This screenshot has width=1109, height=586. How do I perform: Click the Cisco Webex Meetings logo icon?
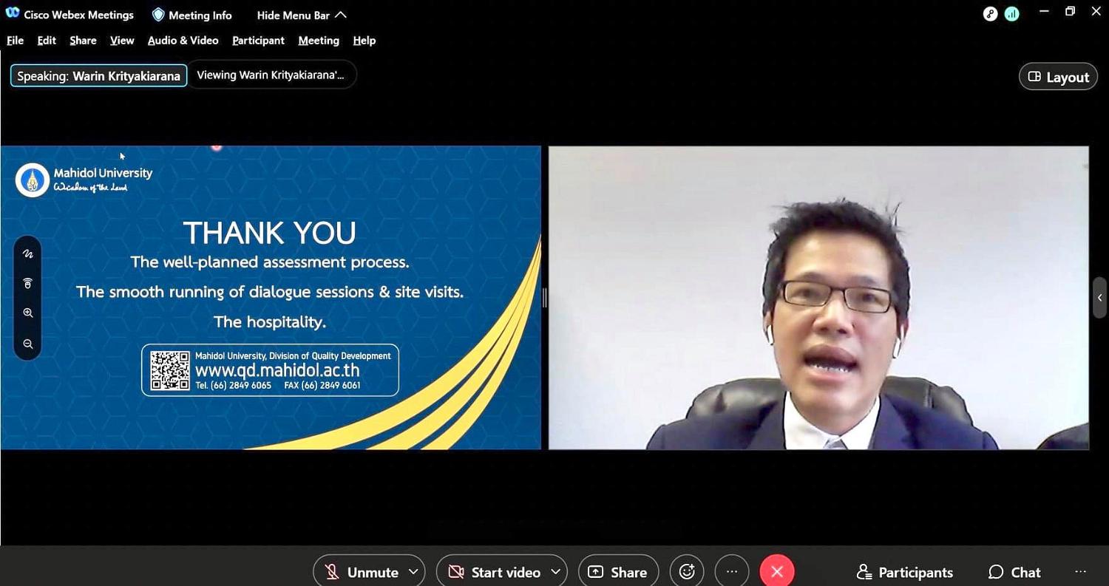(13, 13)
